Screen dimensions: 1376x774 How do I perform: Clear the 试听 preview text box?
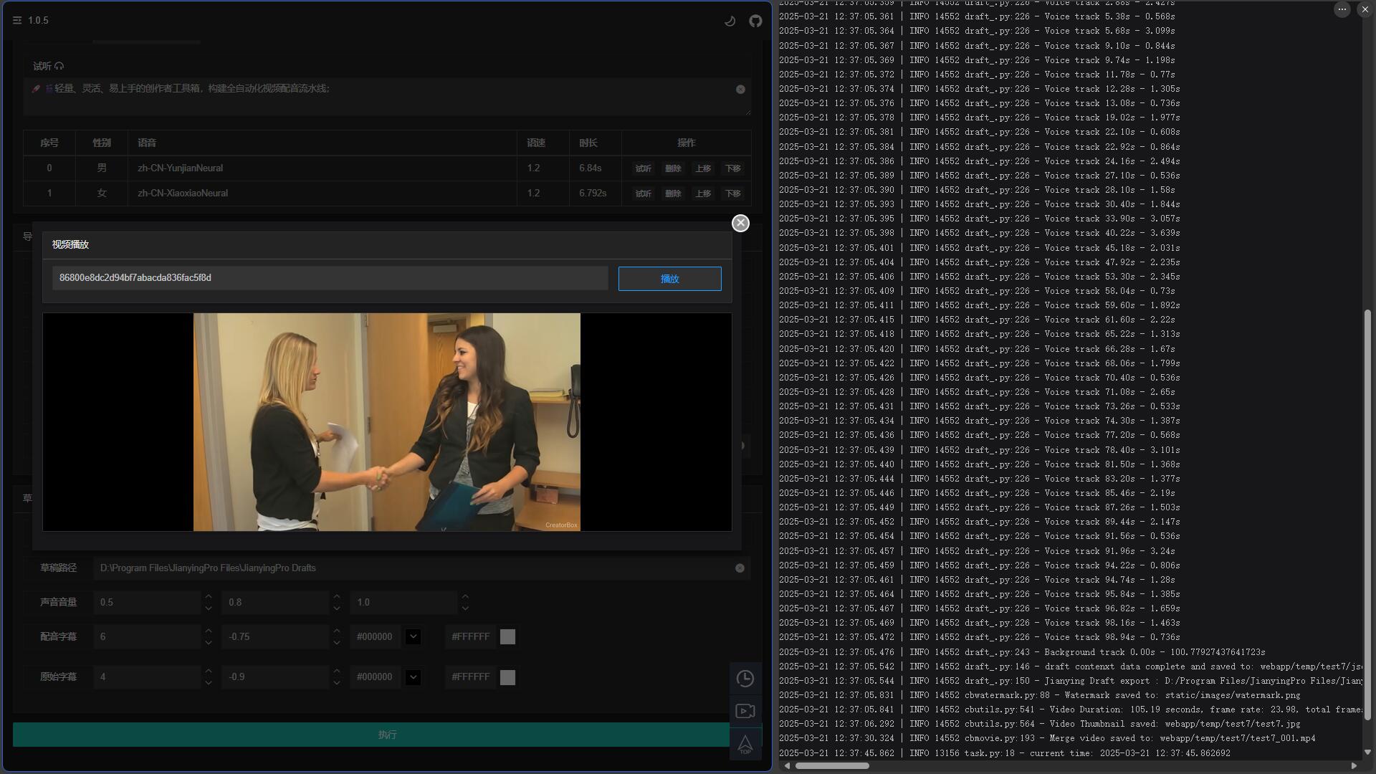pos(740,90)
